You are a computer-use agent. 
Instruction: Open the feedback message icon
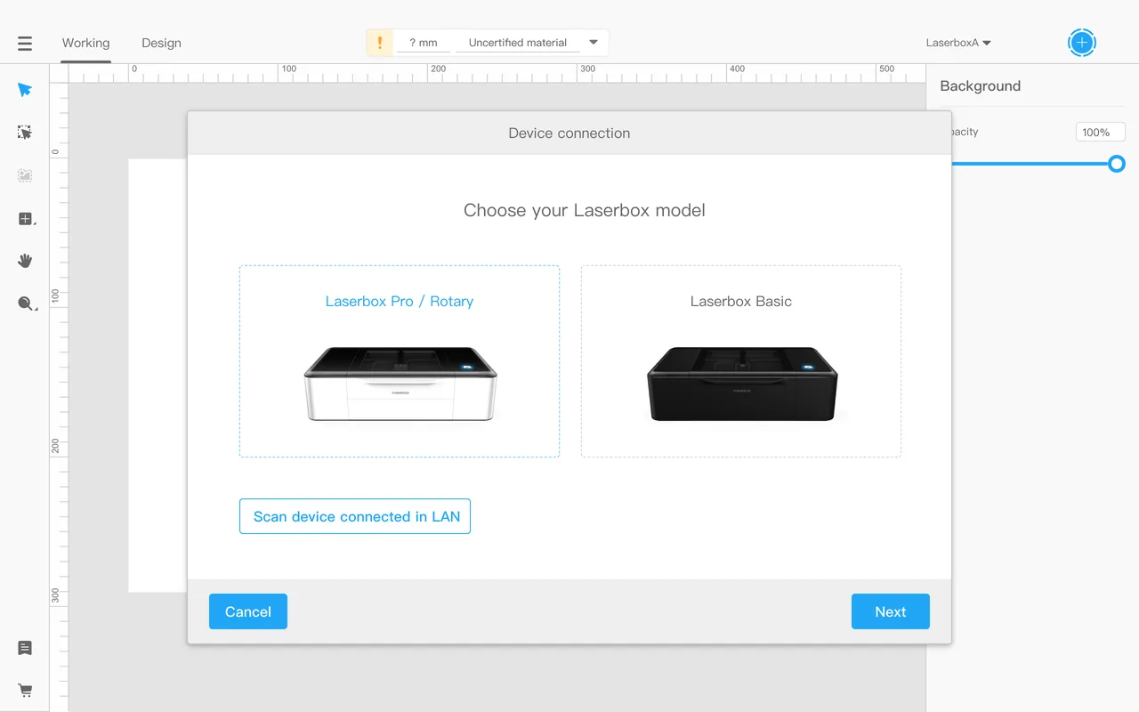[x=25, y=648]
